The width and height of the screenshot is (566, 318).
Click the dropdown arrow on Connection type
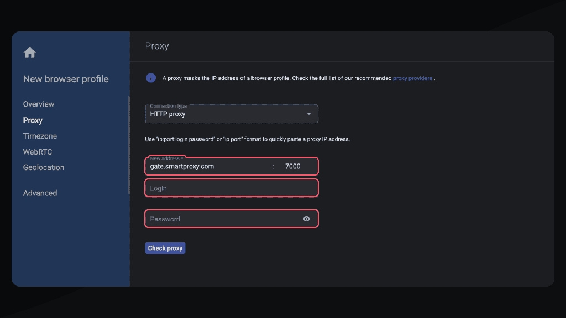click(x=309, y=113)
